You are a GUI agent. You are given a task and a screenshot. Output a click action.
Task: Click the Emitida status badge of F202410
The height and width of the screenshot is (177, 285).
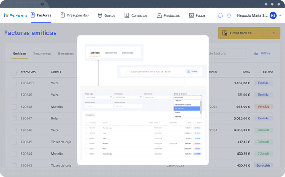tap(263, 83)
